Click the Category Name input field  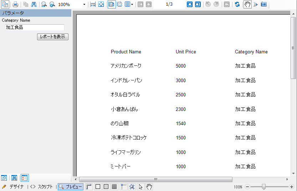pyautogui.click(x=35, y=27)
